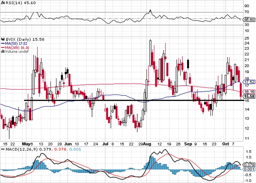Screen dimensions: 256x183
Task: Click the Jul label on the date axis
Action: 106,143
